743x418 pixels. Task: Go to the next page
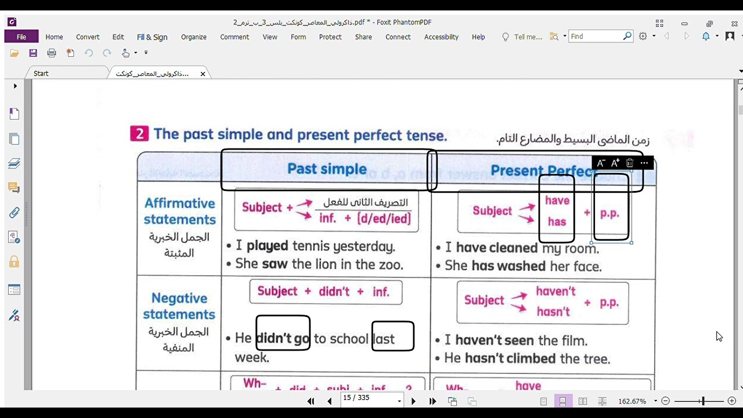click(x=413, y=401)
